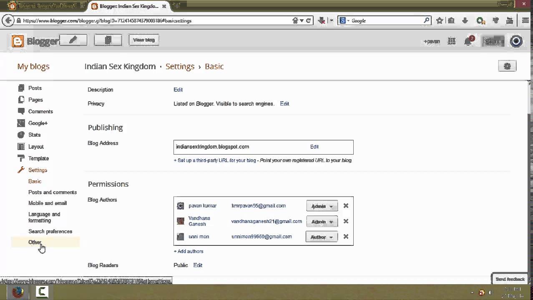This screenshot has width=533, height=300.
Task: Change Vandhana Ganesh's Admin role dropdown
Action: 322,221
